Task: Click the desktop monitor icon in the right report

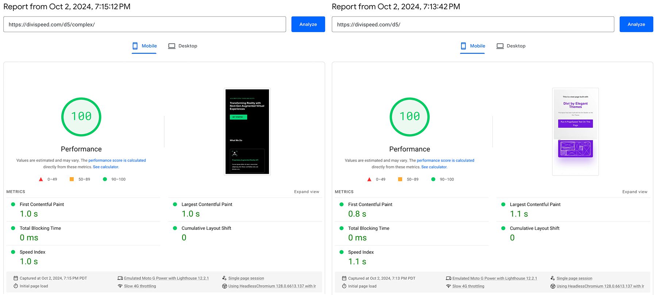Action: [x=500, y=46]
